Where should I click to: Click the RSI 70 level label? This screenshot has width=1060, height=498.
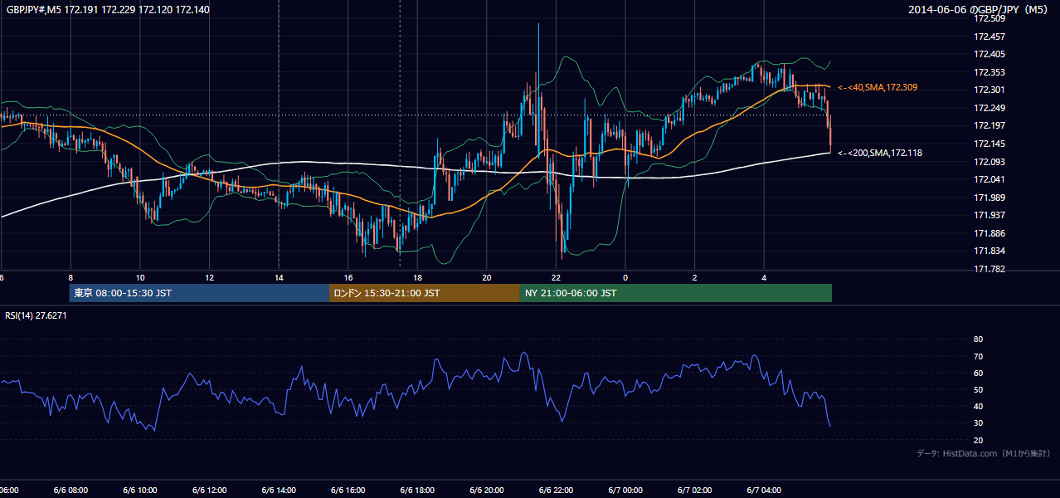[x=978, y=356]
